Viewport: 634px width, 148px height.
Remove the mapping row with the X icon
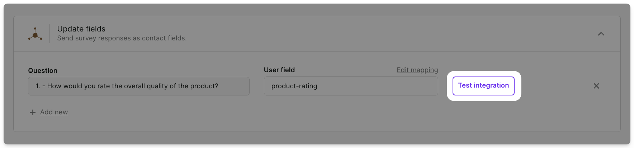pyautogui.click(x=596, y=86)
